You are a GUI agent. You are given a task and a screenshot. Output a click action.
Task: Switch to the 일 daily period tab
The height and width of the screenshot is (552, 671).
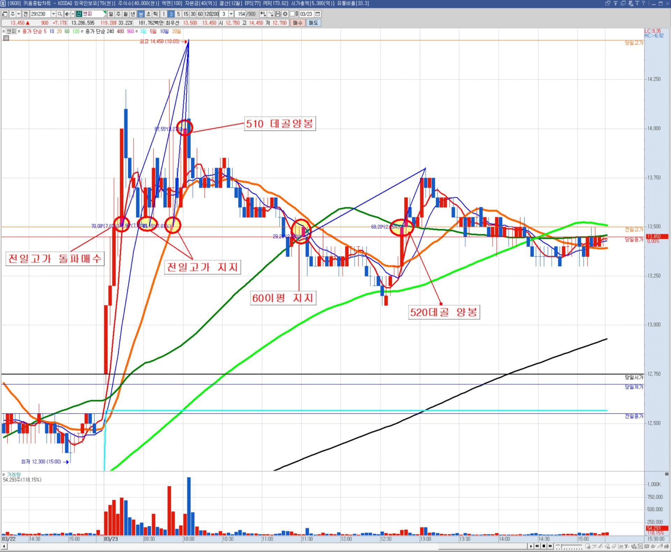click(x=111, y=14)
